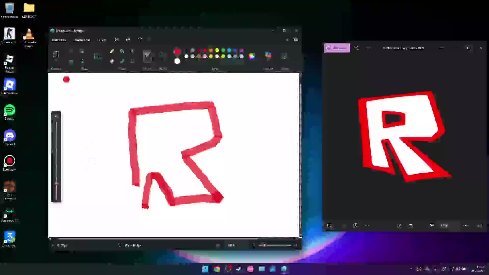
Task: Select the Eraser tool in Paint
Action: tap(112, 61)
